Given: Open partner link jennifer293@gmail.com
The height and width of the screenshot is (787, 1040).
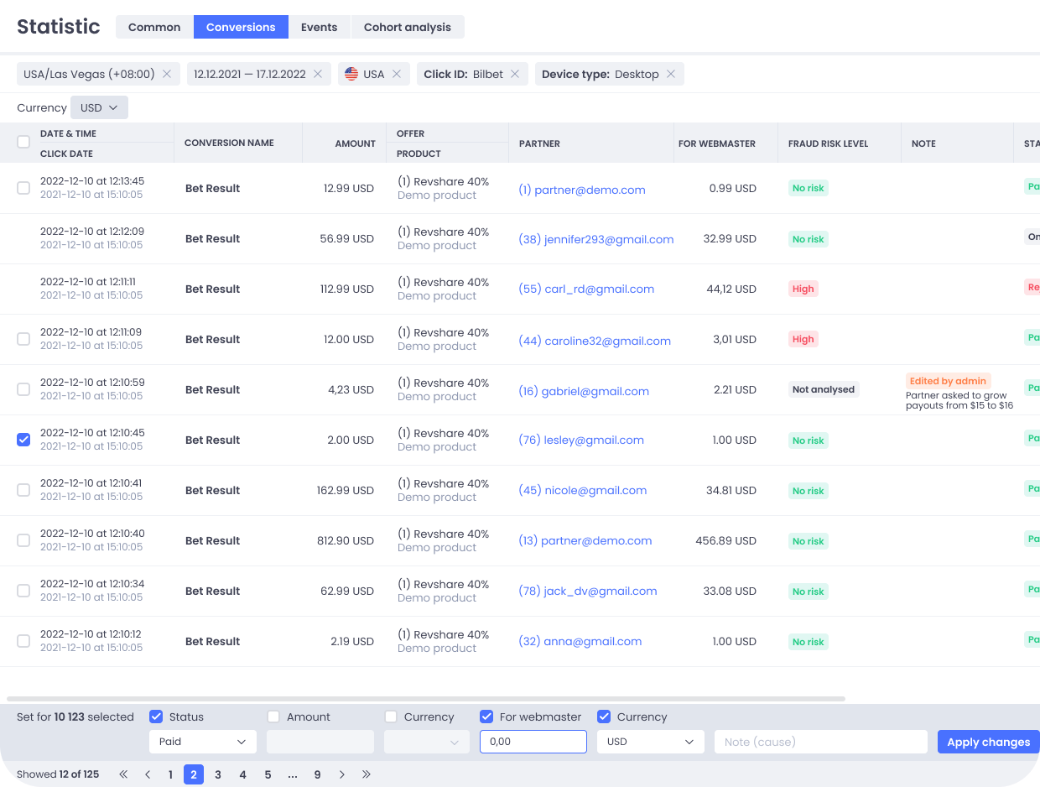Looking at the screenshot, I should 595,239.
